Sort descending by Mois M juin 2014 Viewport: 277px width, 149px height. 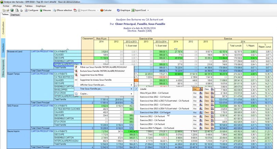pyautogui.click(x=209, y=93)
